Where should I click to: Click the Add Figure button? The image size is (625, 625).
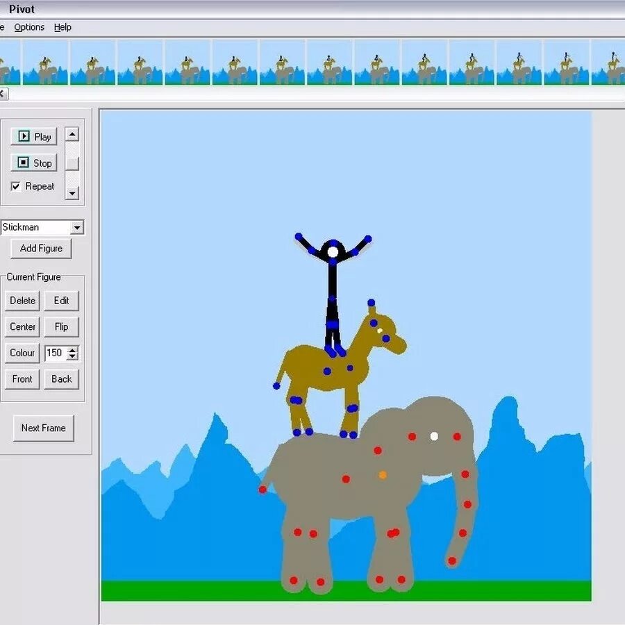tap(41, 249)
